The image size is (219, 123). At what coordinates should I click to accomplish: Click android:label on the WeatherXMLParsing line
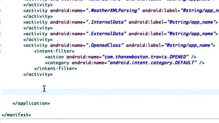(160, 11)
